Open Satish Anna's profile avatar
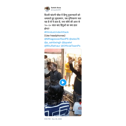The width and height of the screenshot is (126, 126). [x=47, y=9]
